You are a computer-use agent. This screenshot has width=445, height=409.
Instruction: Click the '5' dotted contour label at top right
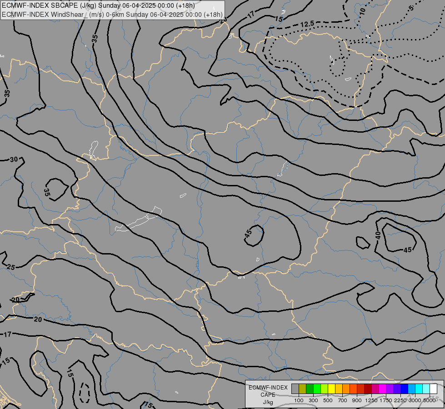click(411, 8)
